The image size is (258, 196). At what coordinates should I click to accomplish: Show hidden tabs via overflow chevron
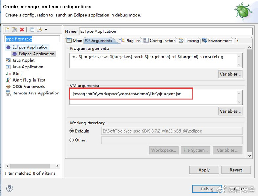tap(237, 40)
